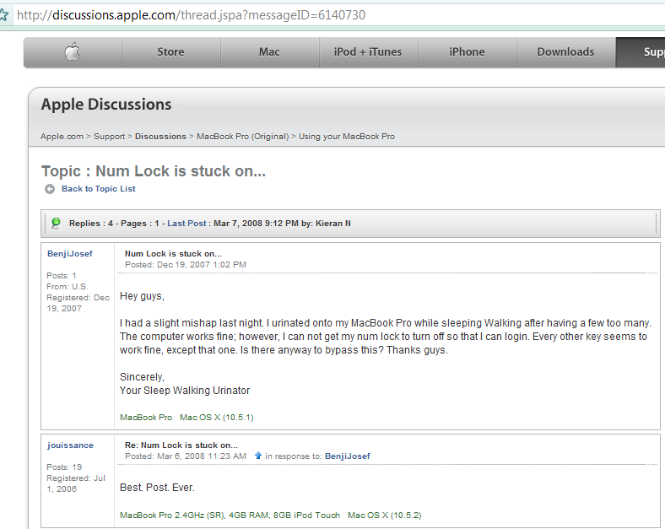
Task: Click BenjiJosef in the in response to line
Action: [348, 456]
